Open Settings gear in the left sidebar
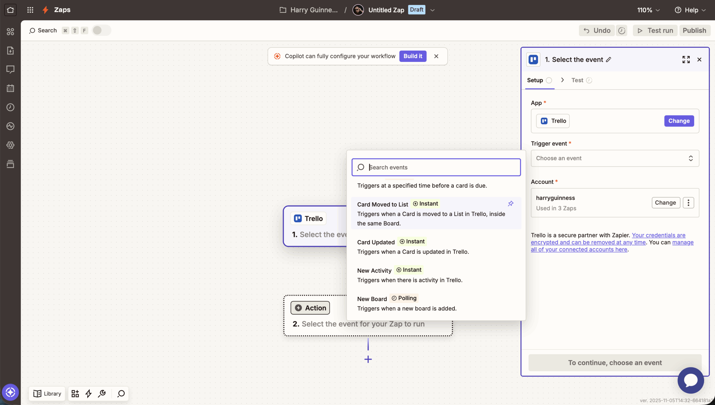715x405 pixels. (x=10, y=145)
